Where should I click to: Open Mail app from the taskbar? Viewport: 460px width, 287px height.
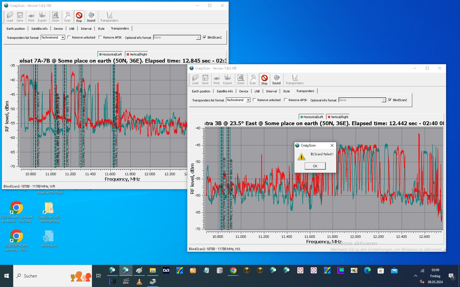click(394, 270)
